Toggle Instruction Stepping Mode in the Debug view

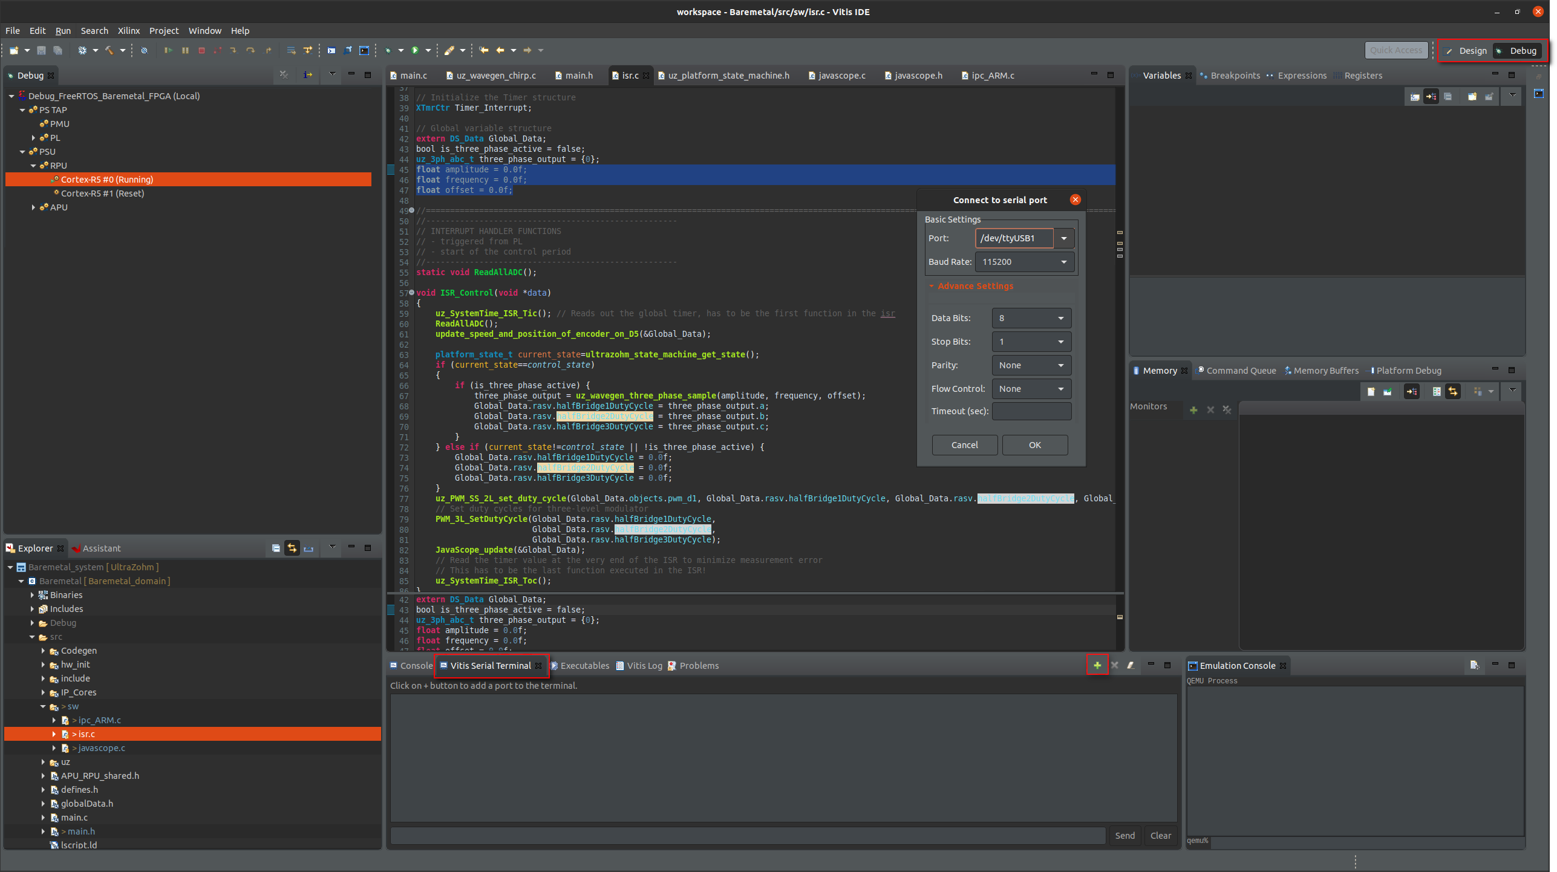(308, 75)
